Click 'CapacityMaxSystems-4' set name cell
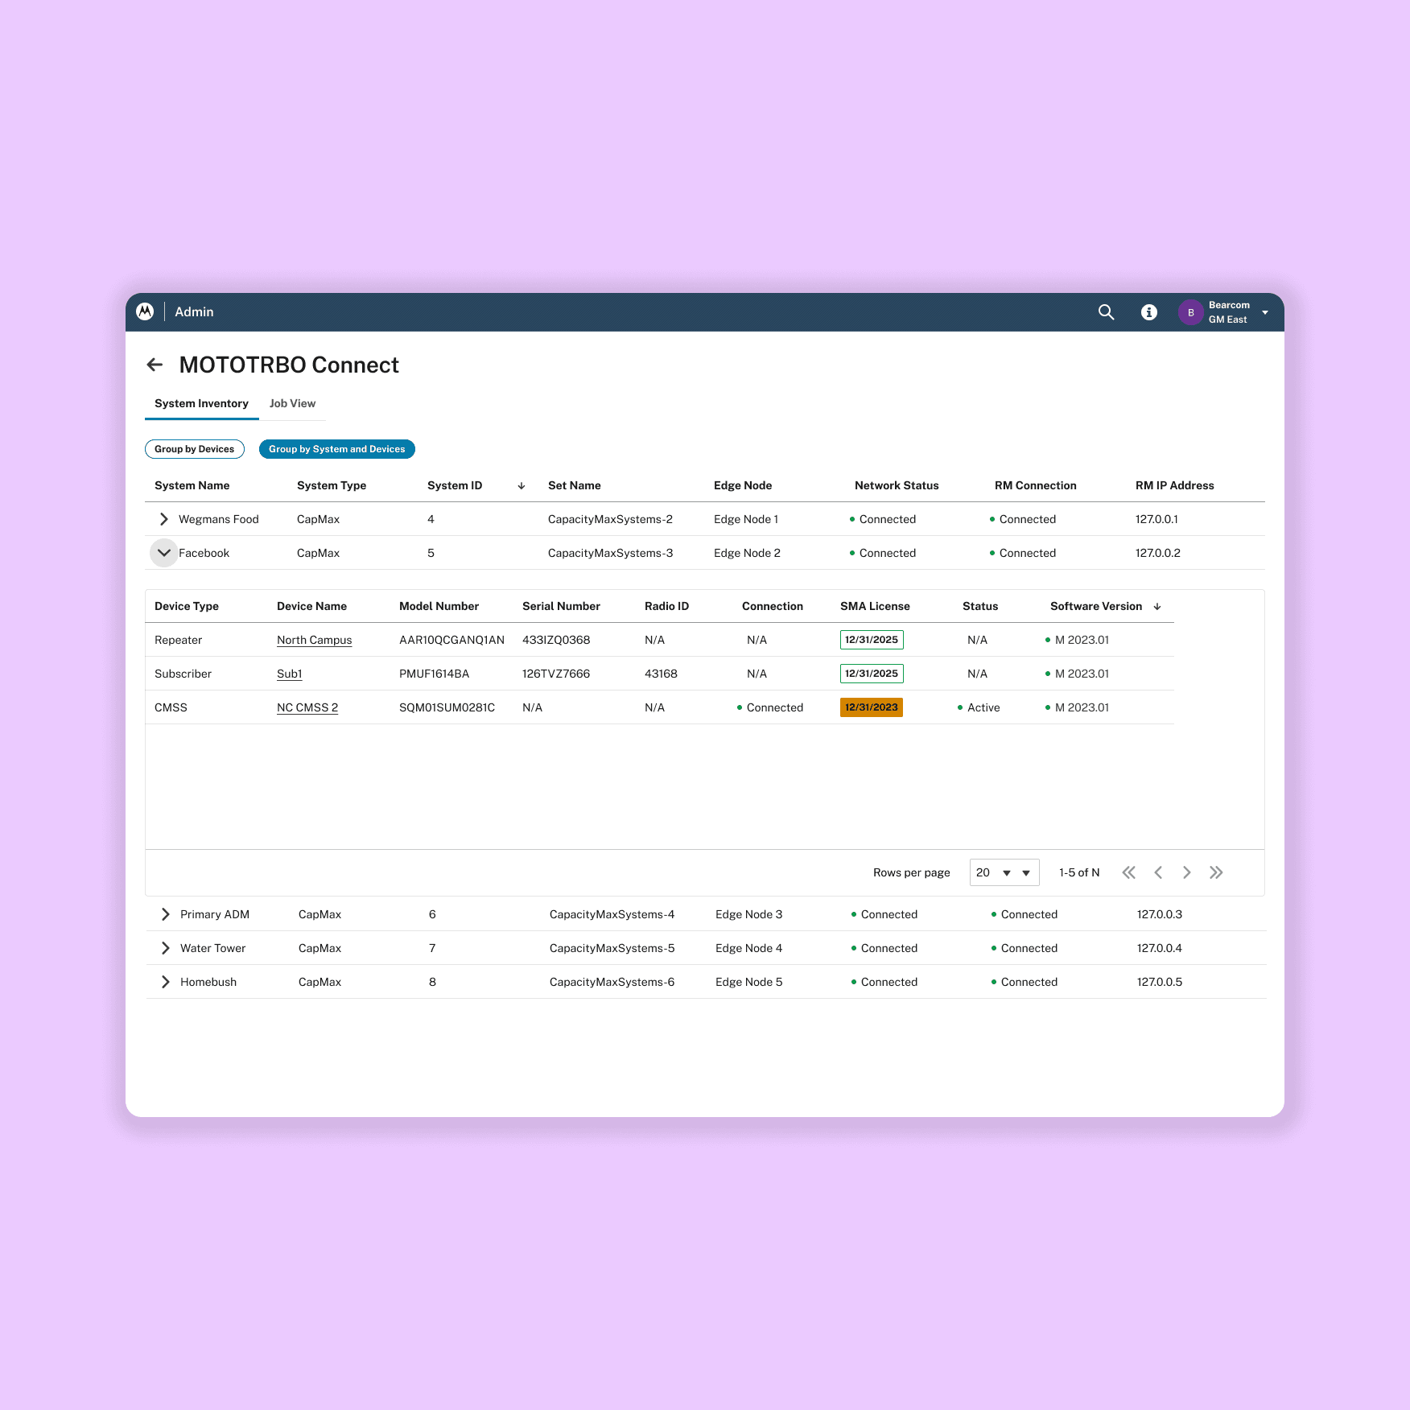The width and height of the screenshot is (1410, 1410). pyautogui.click(x=612, y=915)
